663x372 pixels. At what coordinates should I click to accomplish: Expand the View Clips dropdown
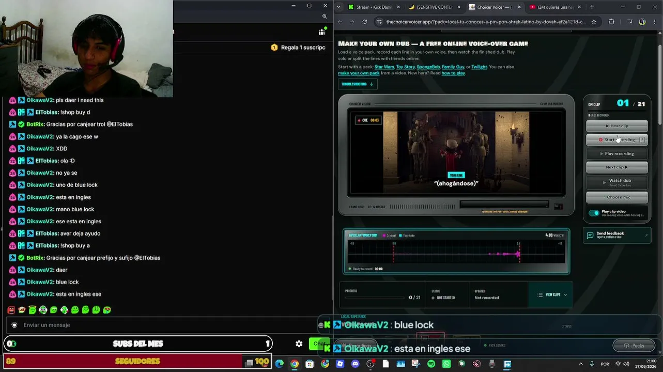click(552, 295)
